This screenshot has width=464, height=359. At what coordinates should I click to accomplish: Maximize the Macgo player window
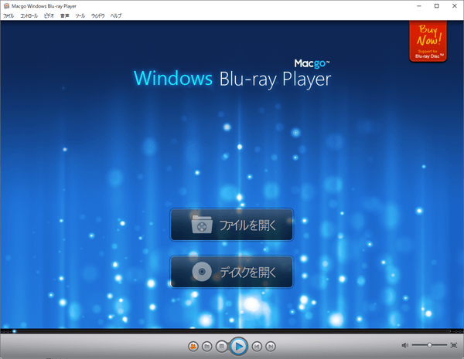tap(436, 6)
